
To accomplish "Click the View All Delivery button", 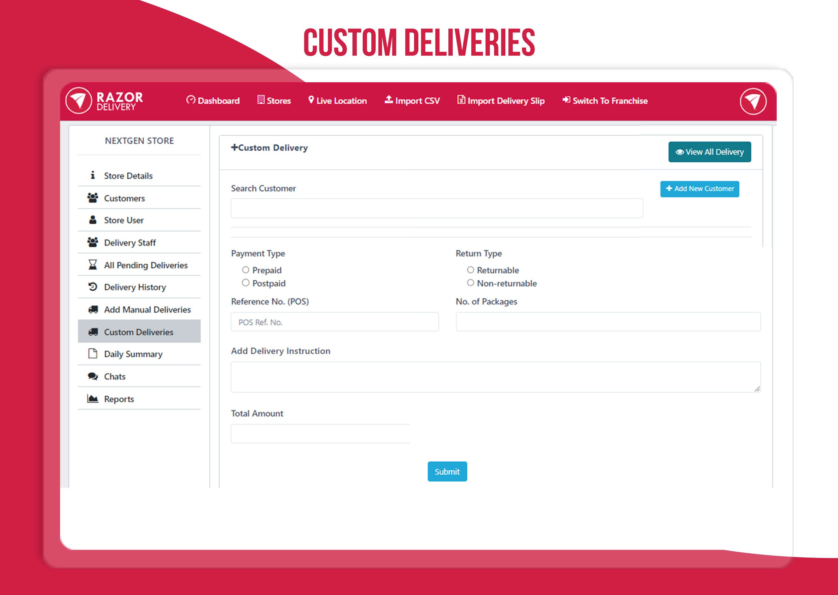I will coord(709,152).
